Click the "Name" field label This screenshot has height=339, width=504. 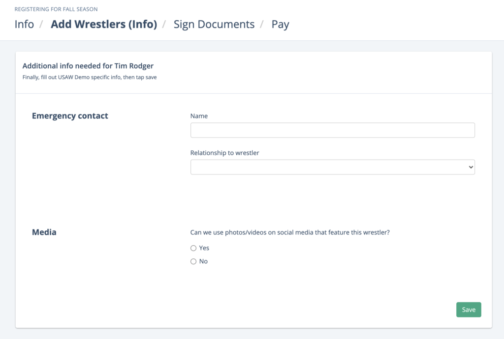(x=199, y=116)
